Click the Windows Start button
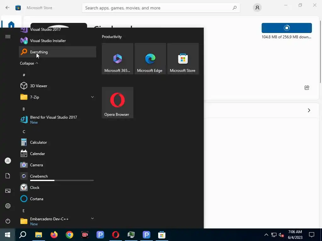 click(8, 235)
